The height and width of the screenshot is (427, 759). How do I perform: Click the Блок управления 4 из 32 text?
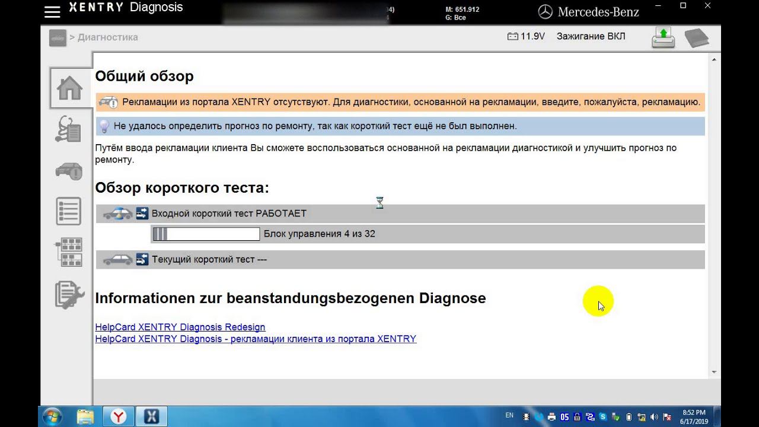(320, 234)
